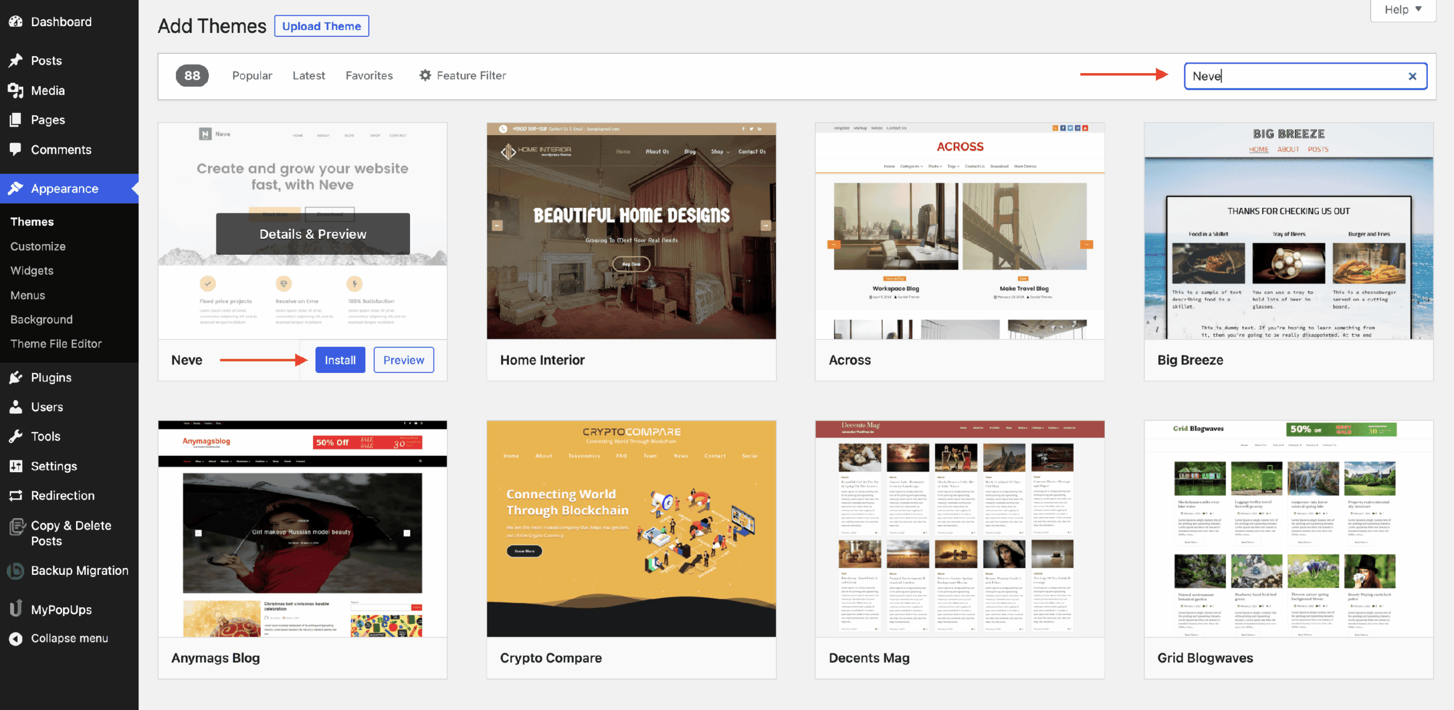Click the Posts pushpin icon
The height and width of the screenshot is (710, 1454).
pyautogui.click(x=16, y=60)
